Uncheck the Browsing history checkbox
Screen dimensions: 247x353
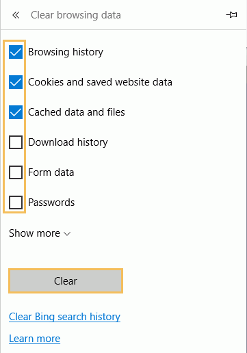point(16,52)
